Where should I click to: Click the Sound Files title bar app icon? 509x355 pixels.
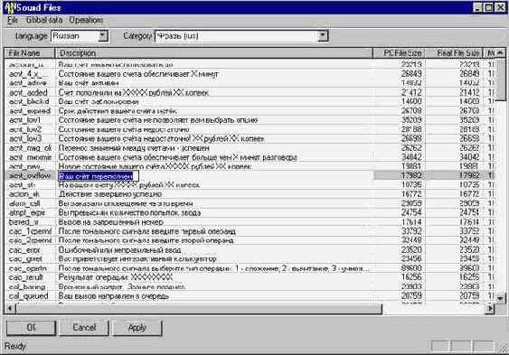click(10, 7)
